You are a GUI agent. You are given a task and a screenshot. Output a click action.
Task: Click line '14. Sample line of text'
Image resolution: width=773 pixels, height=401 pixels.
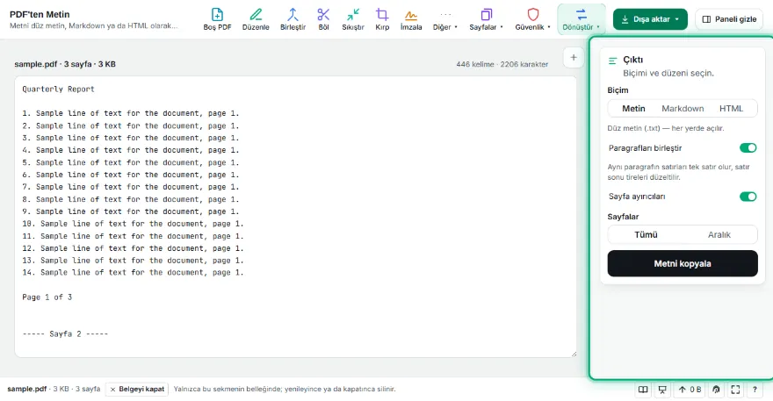(133, 272)
